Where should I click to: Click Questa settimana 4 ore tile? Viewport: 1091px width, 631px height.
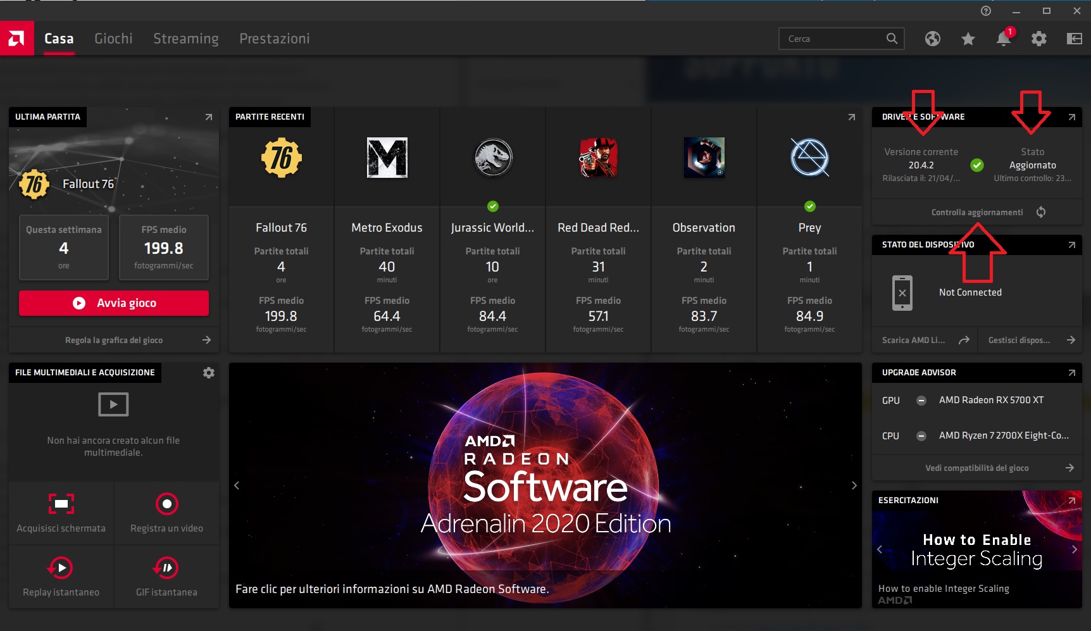64,247
